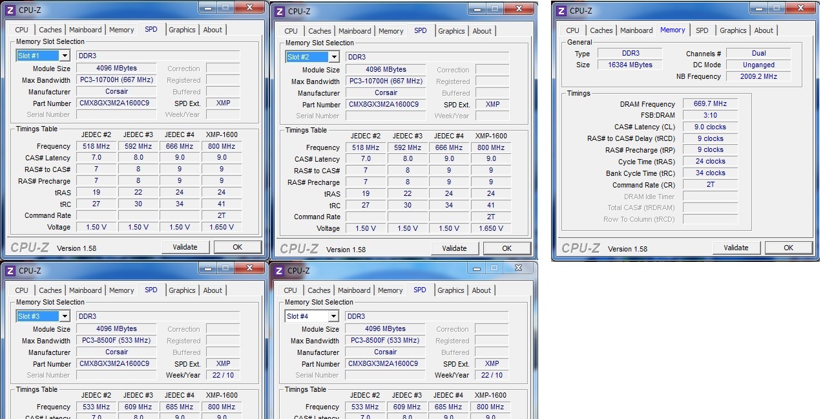Open Caches tab in Slot #1 window
Viewport: 825px width, 419px height.
point(50,30)
